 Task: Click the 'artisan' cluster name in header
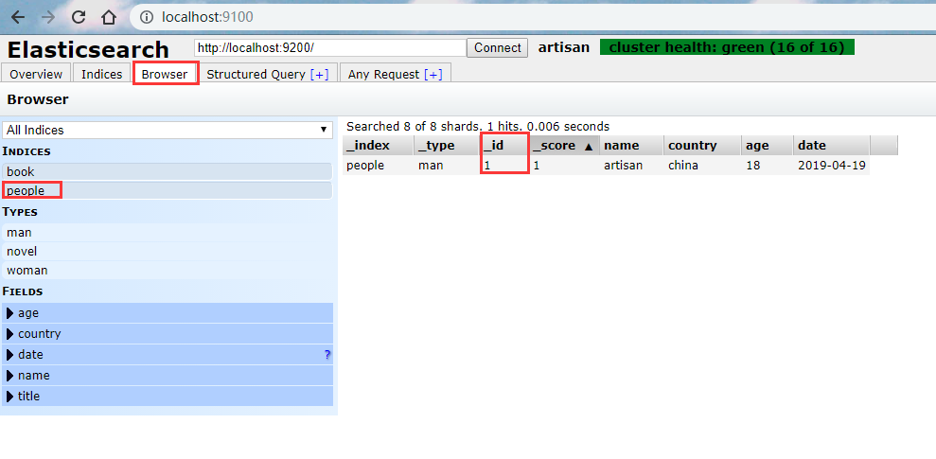tap(563, 47)
